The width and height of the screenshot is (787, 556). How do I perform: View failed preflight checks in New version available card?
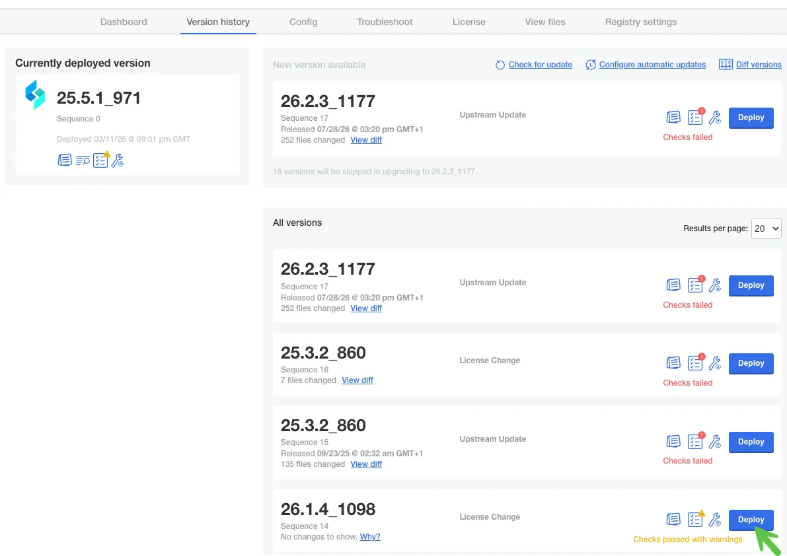tap(696, 117)
